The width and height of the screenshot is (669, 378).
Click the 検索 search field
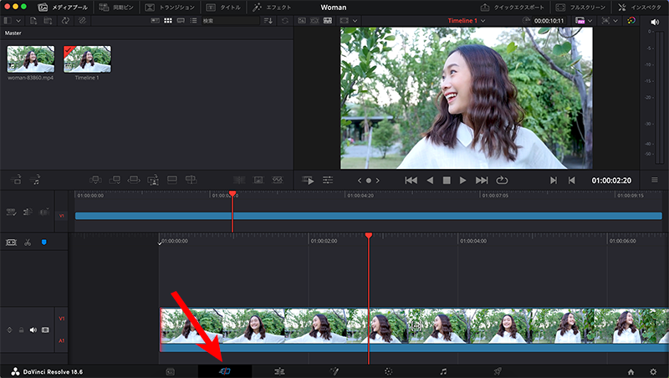click(230, 20)
